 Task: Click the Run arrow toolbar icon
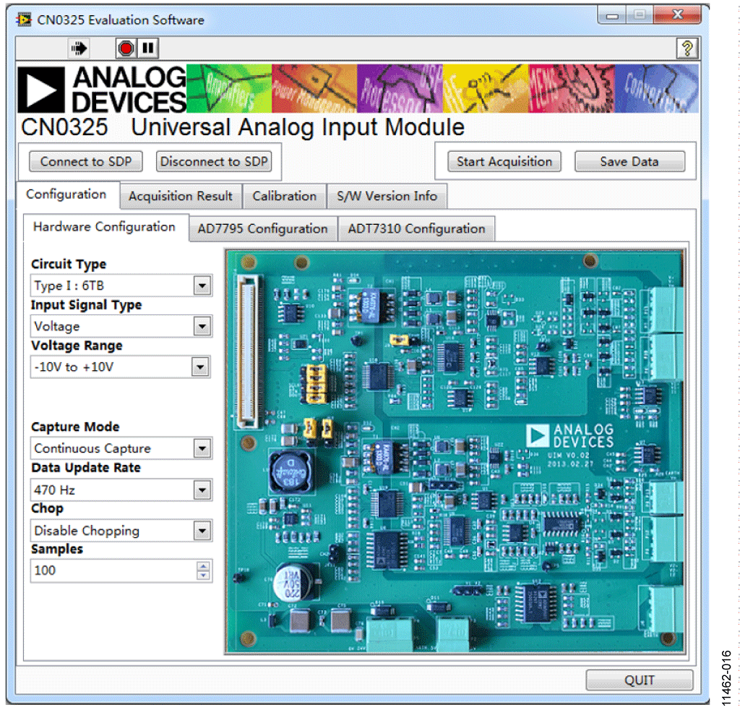coord(79,48)
